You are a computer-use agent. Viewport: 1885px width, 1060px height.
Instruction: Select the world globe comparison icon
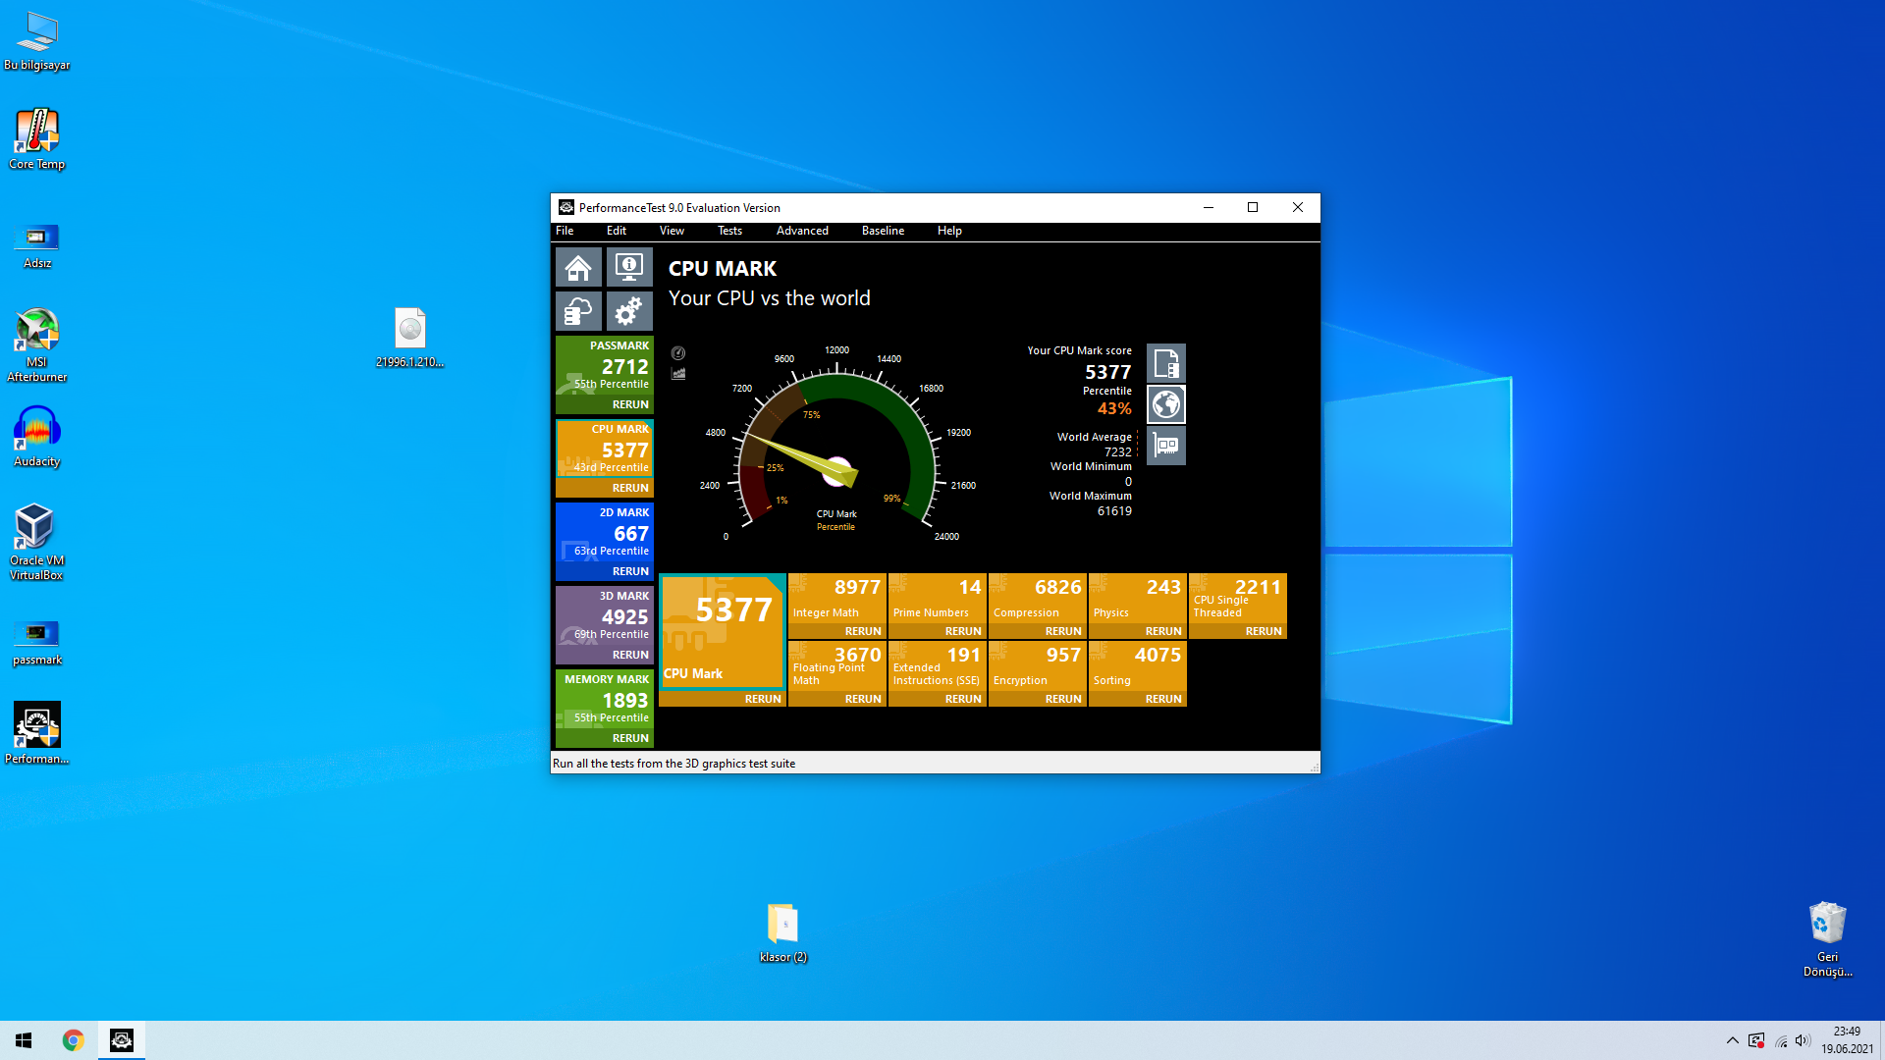click(1166, 404)
